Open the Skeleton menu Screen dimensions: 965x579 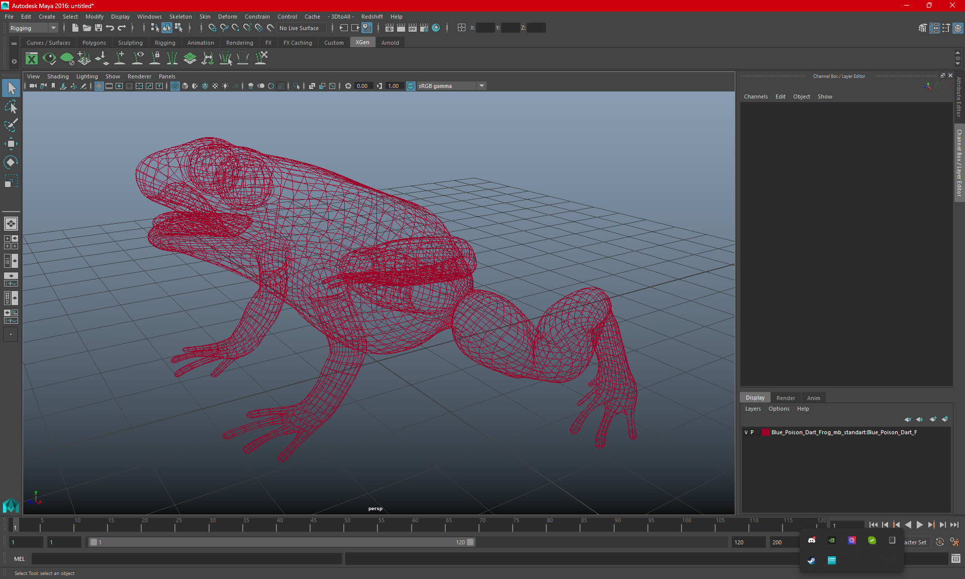tap(180, 17)
